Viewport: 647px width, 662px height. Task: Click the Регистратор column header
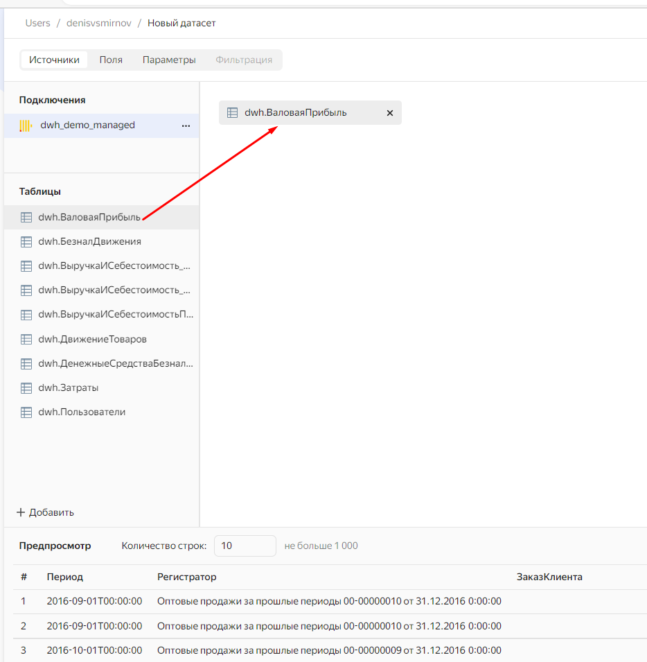(186, 577)
